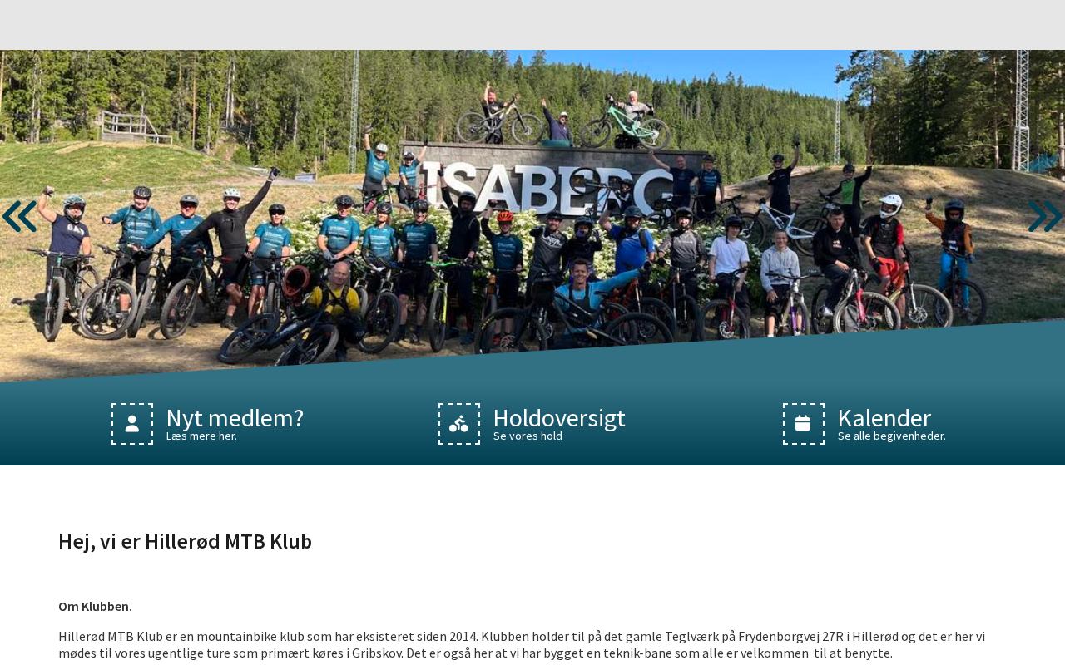The width and height of the screenshot is (1065, 665).
Task: Click the empty gray header bar
Action: (532, 25)
